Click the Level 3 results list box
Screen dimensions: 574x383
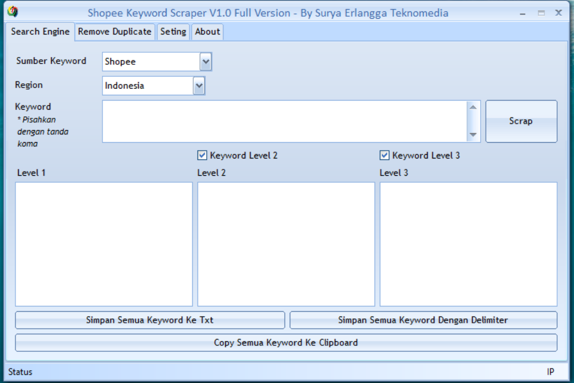468,244
